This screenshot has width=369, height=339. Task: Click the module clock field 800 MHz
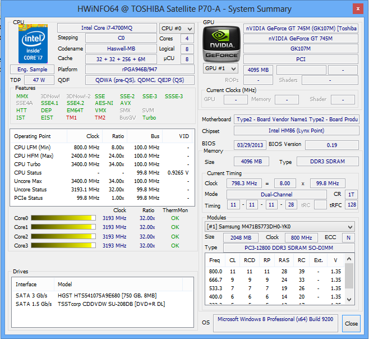click(301, 238)
